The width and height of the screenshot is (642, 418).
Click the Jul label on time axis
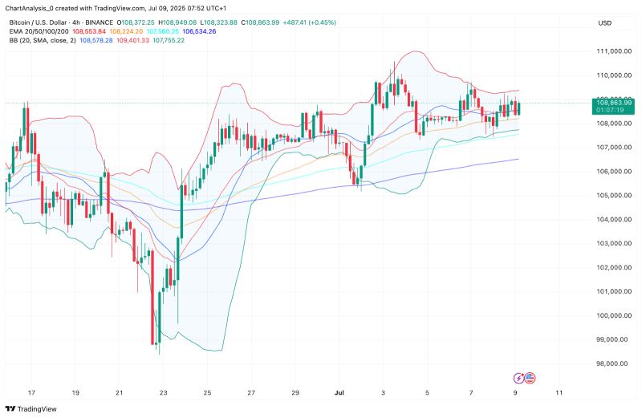pyautogui.click(x=339, y=393)
